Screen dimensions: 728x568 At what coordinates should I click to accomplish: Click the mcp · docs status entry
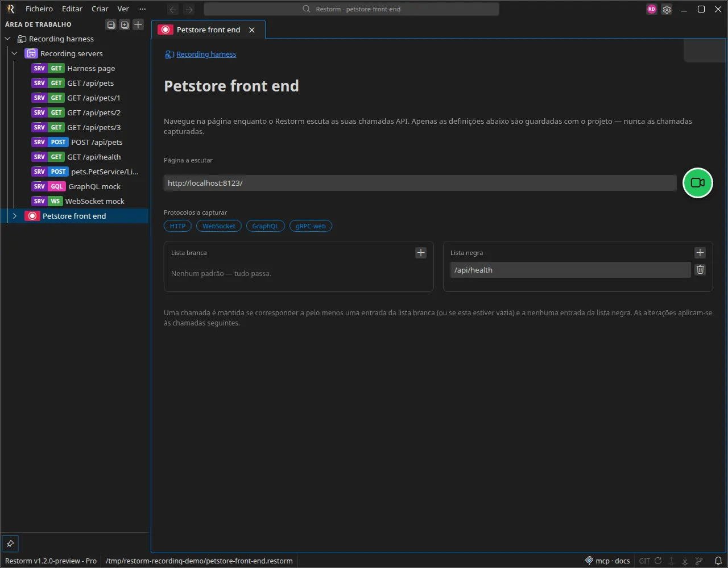(x=607, y=561)
